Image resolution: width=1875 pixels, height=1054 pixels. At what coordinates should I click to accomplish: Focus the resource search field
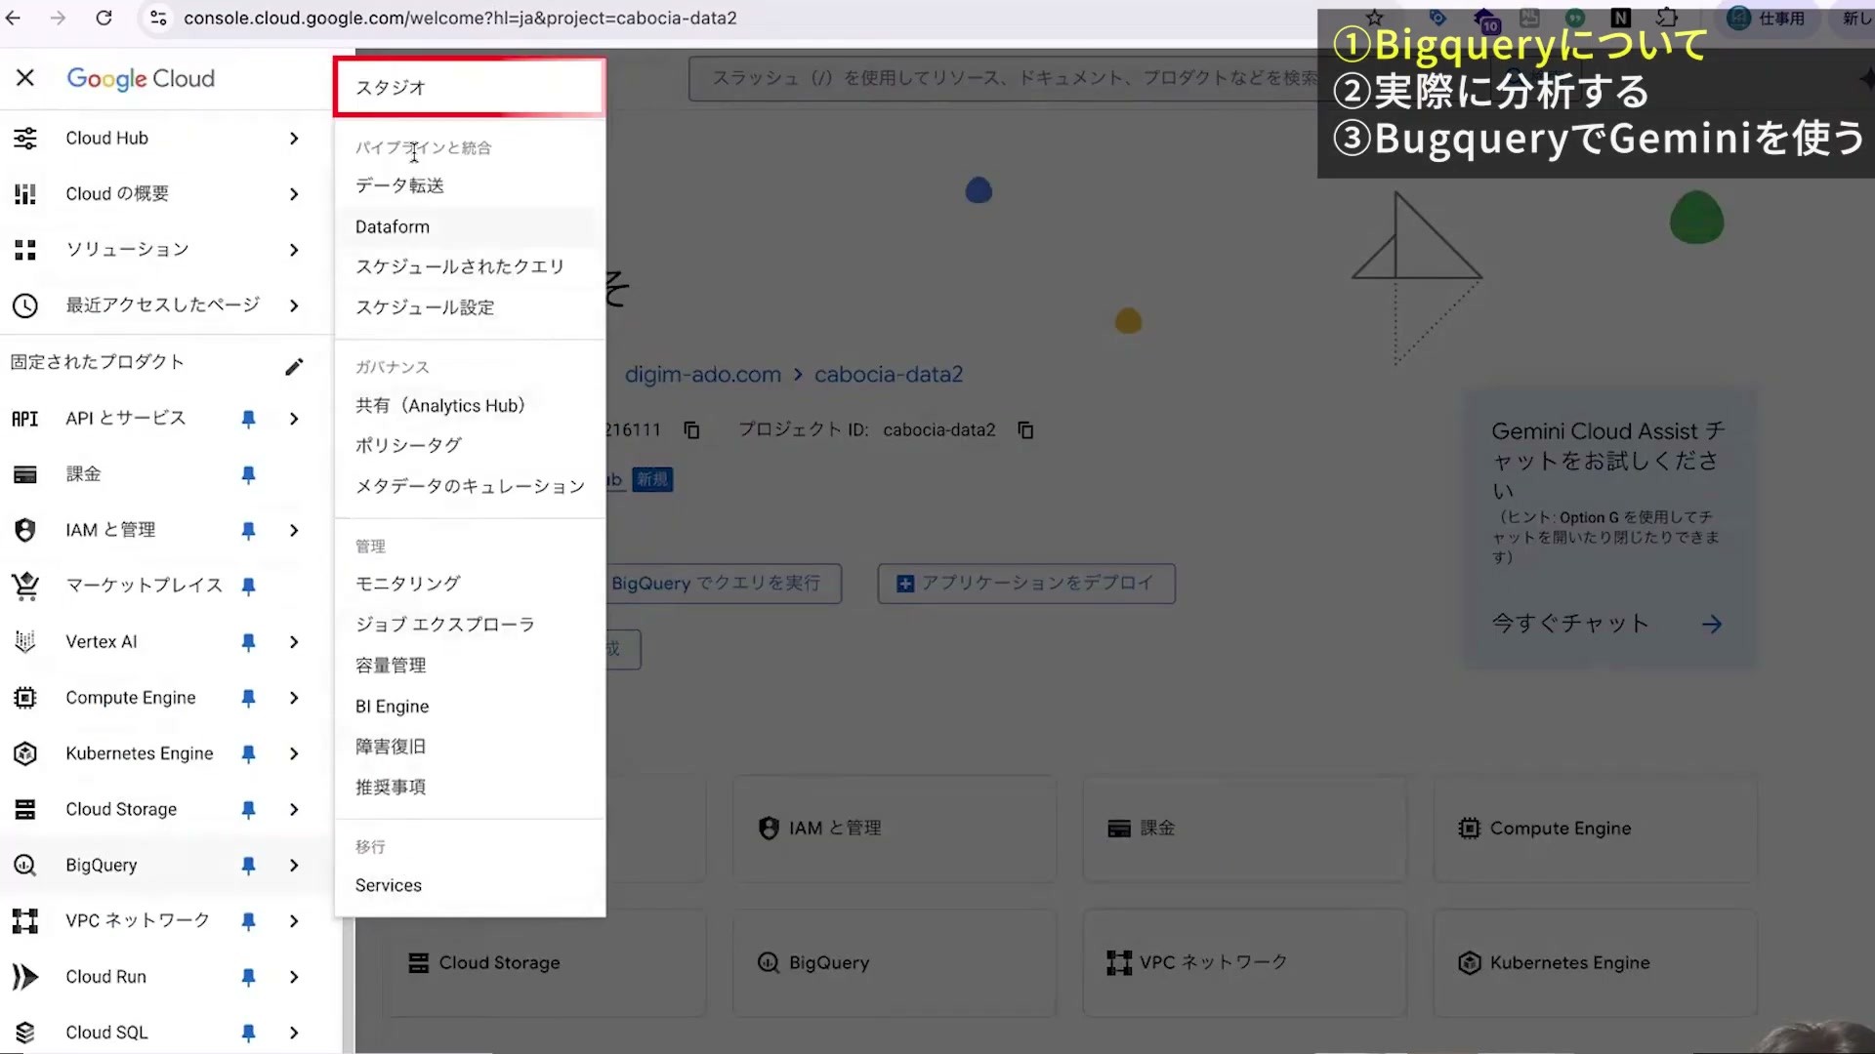pyautogui.click(x=1002, y=78)
